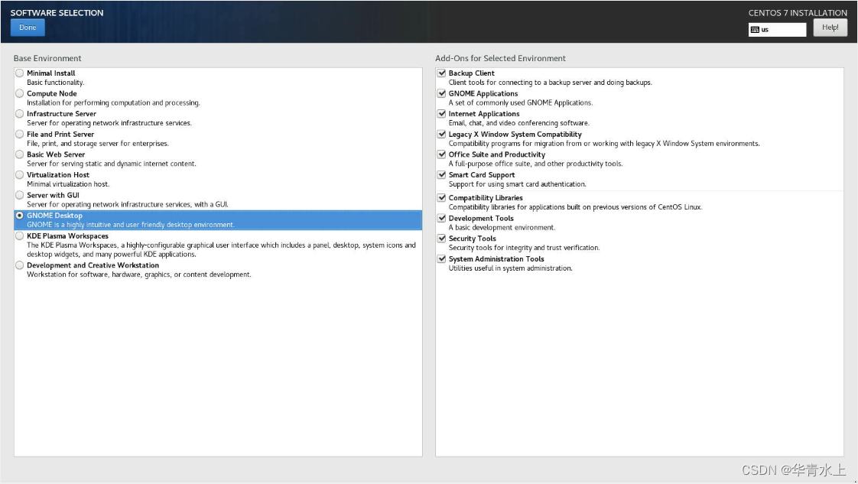Uncheck the Security Tools checkbox

coord(441,239)
